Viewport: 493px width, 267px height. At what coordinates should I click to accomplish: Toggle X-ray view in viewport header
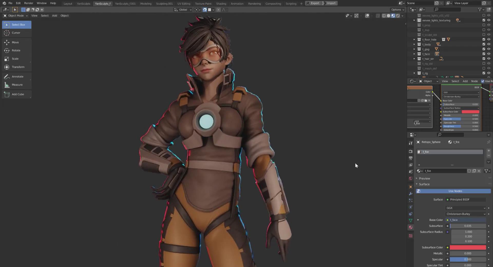coord(378,16)
